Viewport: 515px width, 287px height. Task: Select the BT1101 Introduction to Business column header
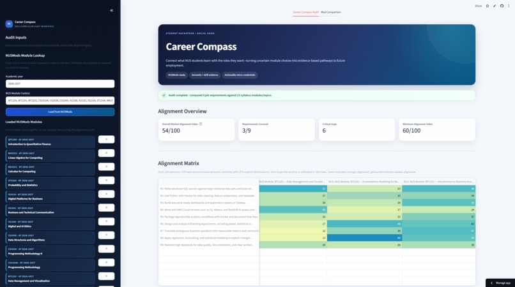click(439, 181)
